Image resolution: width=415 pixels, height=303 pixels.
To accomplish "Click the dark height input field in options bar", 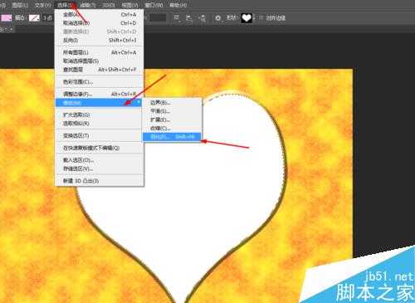I will pos(158,18).
